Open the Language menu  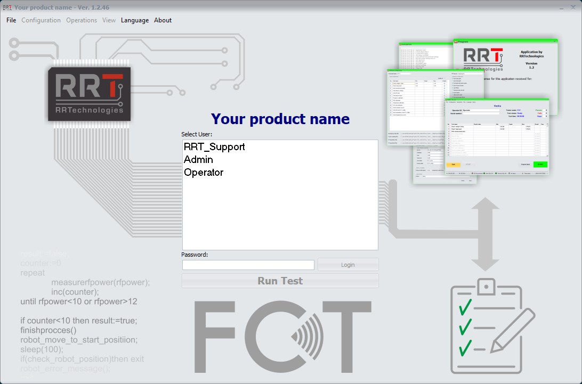pyautogui.click(x=135, y=20)
